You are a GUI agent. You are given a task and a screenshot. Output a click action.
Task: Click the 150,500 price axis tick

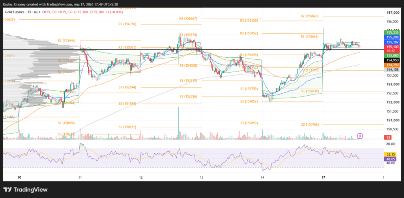392,129
